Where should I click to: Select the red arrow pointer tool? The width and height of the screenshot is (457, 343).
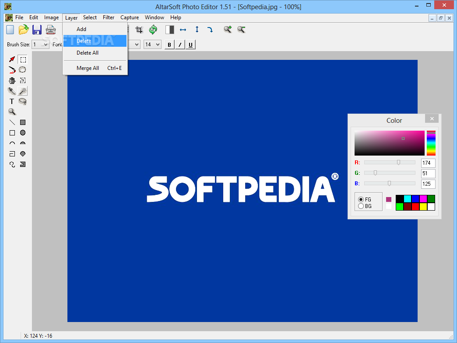[12, 59]
